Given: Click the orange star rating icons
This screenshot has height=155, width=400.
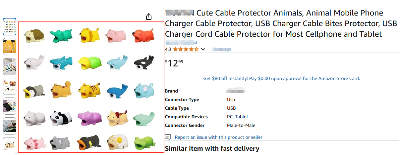Looking at the screenshot, I should (186, 49).
